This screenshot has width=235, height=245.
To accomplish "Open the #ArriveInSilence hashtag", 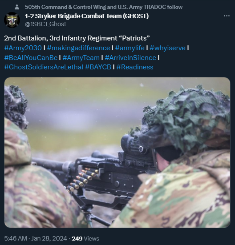I will [130, 58].
